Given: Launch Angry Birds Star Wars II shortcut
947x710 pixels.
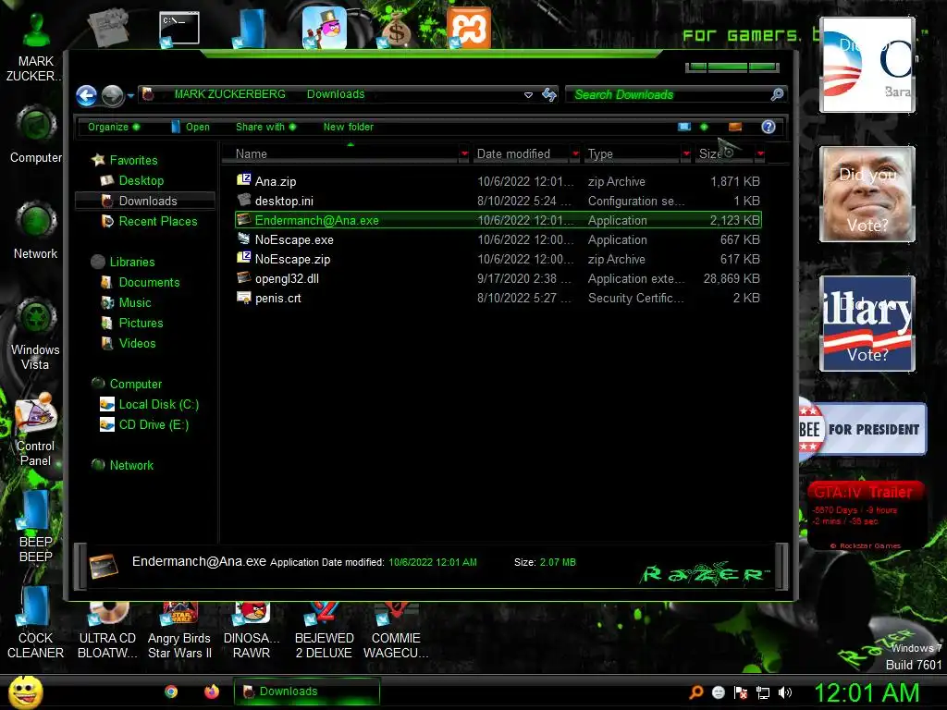Looking at the screenshot, I should tap(180, 630).
